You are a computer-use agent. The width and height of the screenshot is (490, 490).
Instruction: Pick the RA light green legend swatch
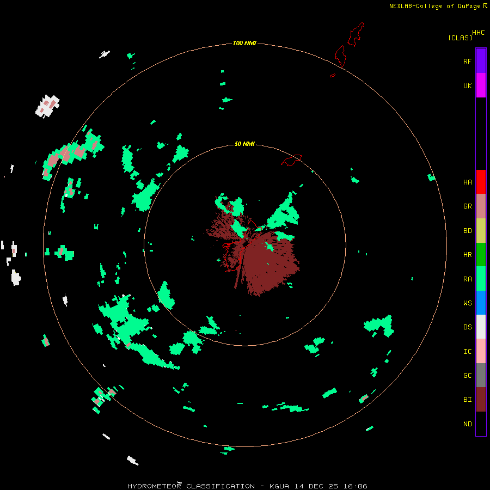[x=481, y=279]
